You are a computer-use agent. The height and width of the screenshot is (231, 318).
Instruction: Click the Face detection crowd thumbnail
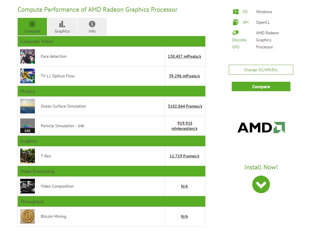[x=28, y=56]
